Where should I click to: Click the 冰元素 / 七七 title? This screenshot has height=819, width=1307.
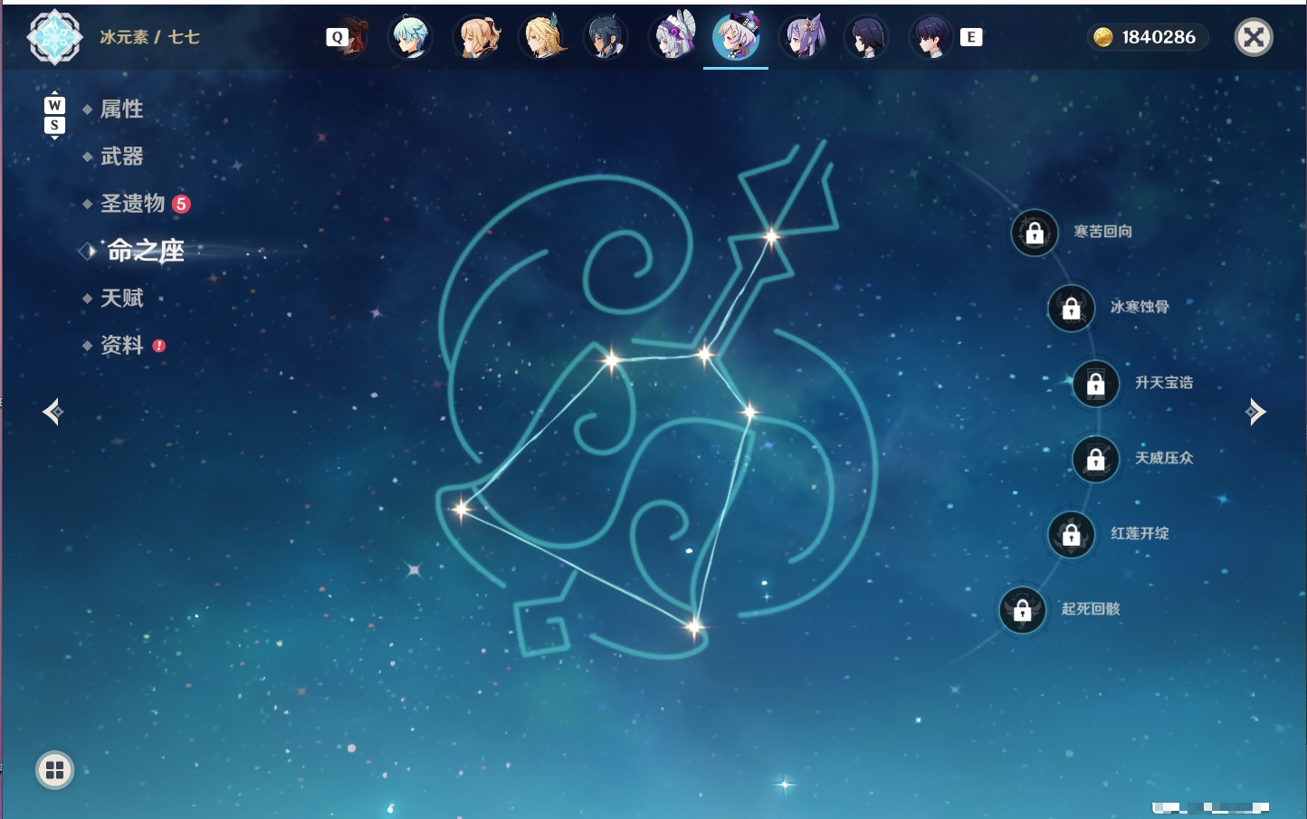(x=149, y=37)
